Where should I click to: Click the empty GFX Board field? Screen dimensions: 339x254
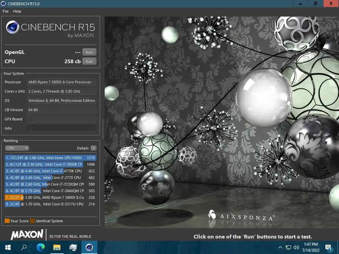coord(62,119)
